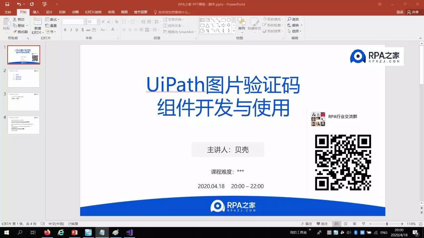
Task: Switch to the 幻灯片放映 slideshow tab
Action: point(93,12)
